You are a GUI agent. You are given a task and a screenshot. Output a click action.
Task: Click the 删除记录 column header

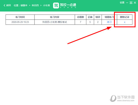[124, 17]
